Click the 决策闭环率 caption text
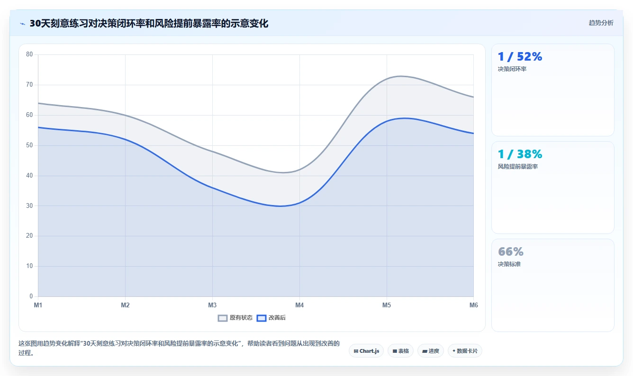This screenshot has width=633, height=376. pyautogui.click(x=512, y=69)
